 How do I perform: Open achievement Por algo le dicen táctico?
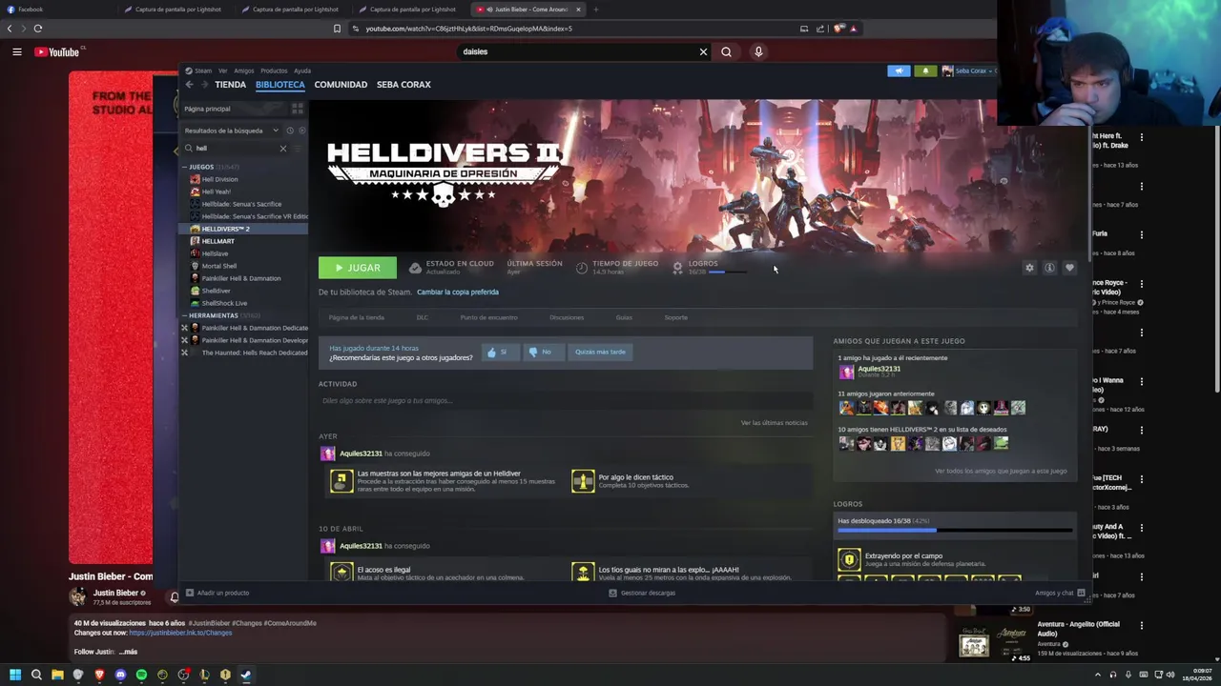[583, 481]
